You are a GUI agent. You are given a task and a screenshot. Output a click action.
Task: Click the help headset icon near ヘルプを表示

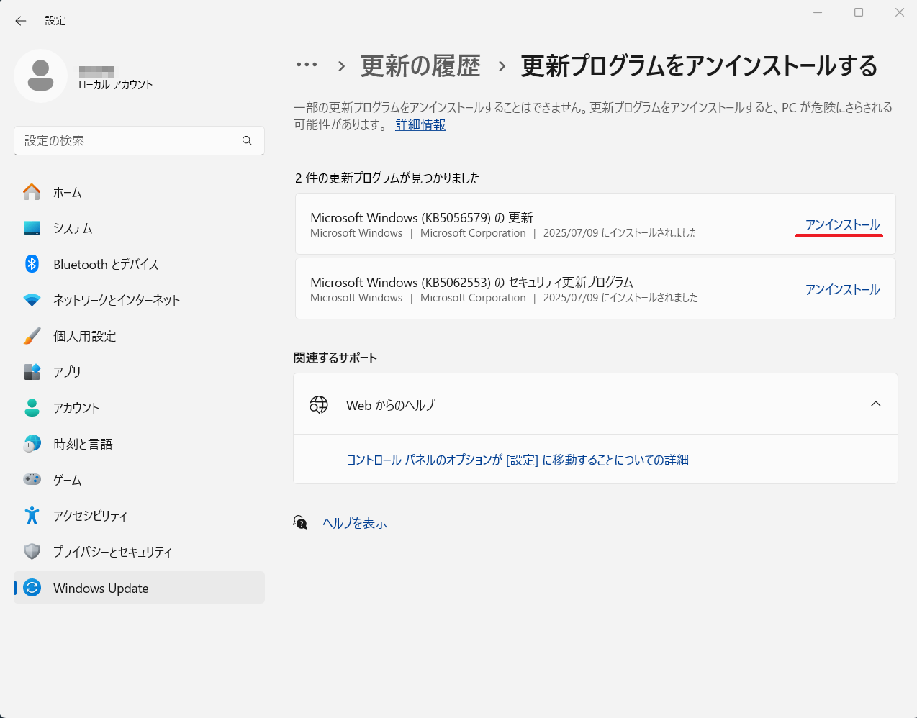(301, 522)
